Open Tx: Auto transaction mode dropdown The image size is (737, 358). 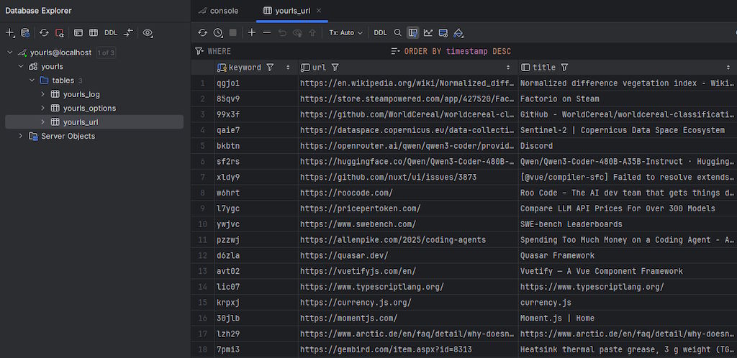pos(346,33)
